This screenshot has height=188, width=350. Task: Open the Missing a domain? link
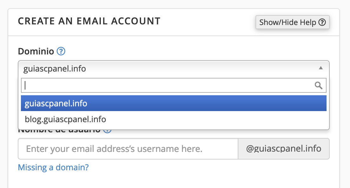coord(53,167)
